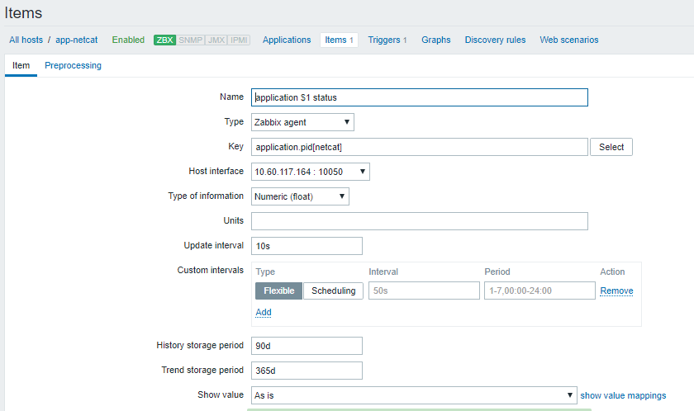This screenshot has width=694, height=411.
Task: Click the Remove link for custom interval
Action: click(616, 291)
